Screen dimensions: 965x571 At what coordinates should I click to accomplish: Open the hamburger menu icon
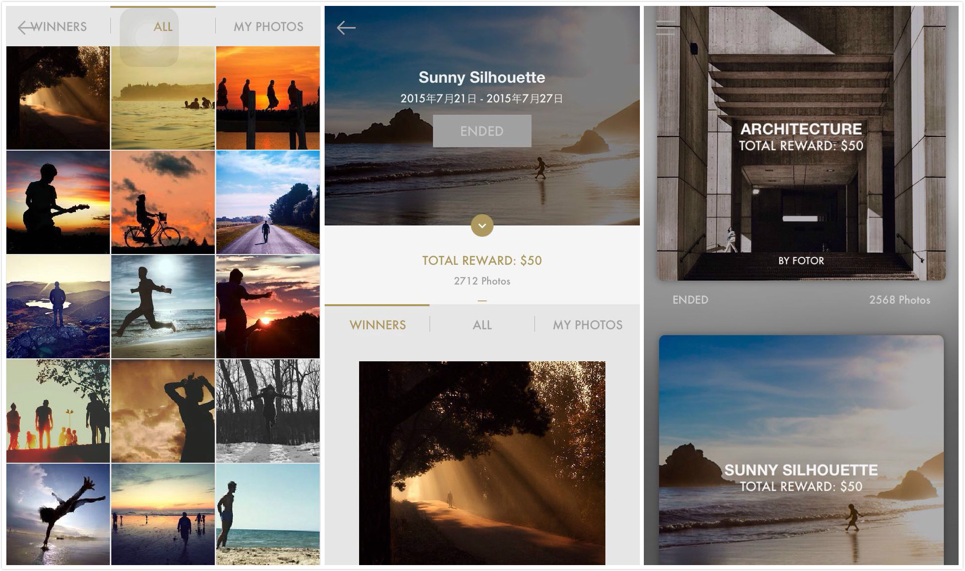coord(665,28)
